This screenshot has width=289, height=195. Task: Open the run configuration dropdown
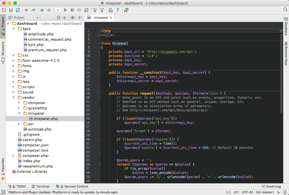[58, 10]
